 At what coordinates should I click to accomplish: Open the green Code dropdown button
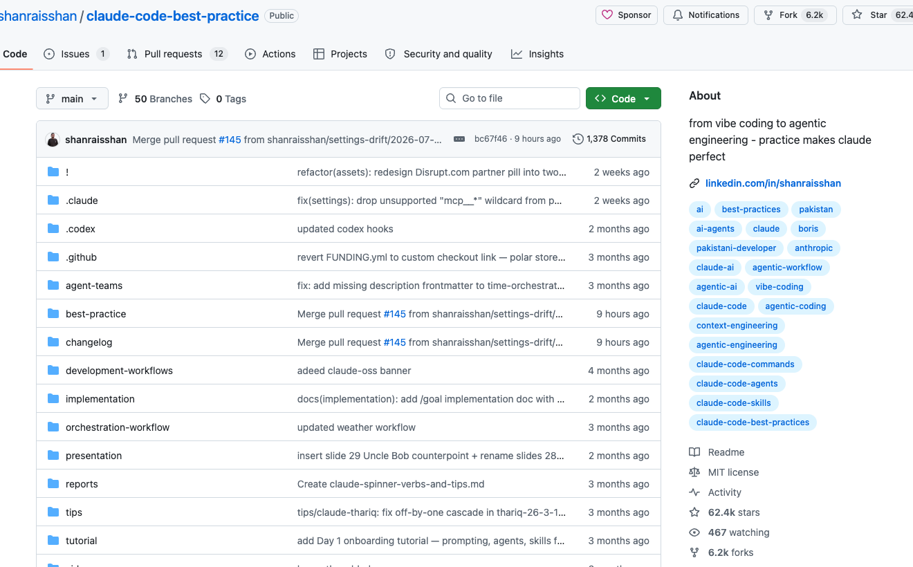tap(623, 99)
